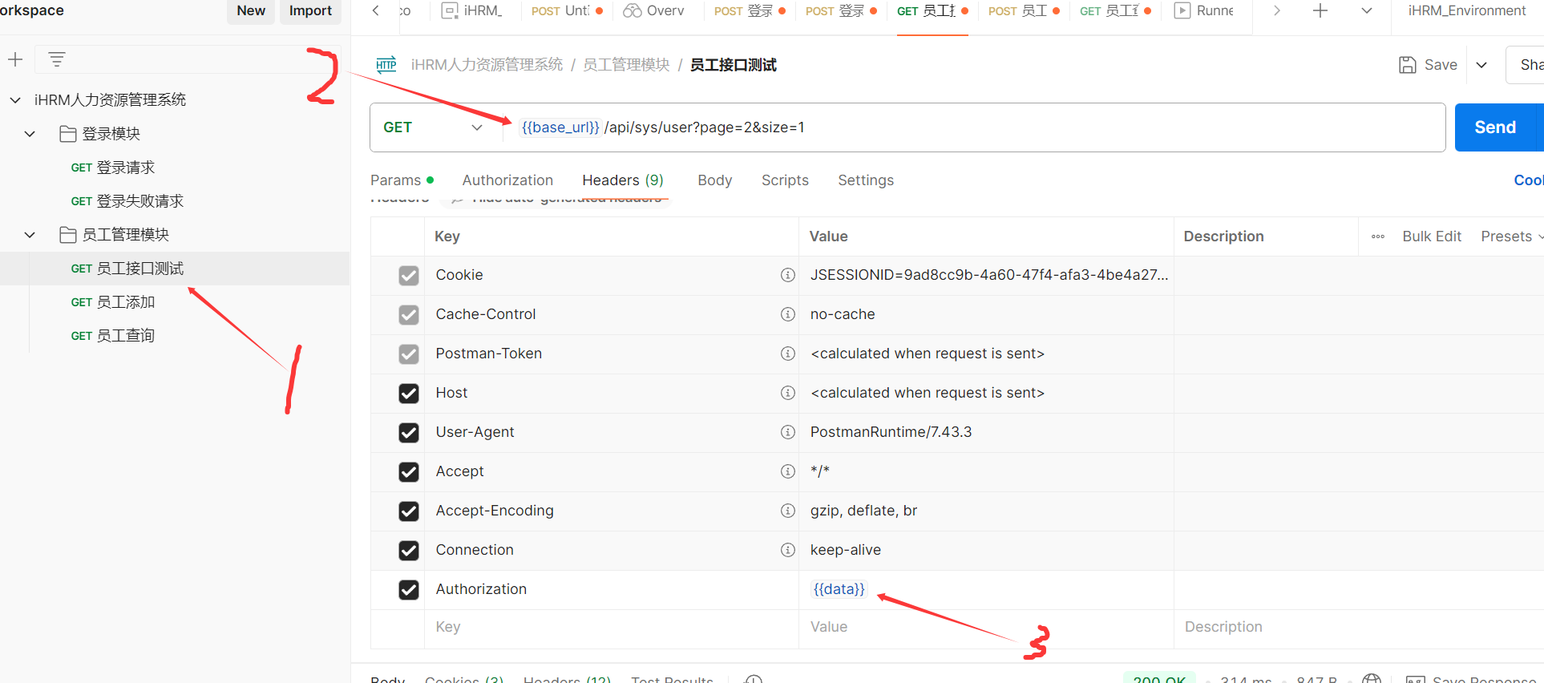This screenshot has width=1544, height=683.
Task: Click the request URL input field
Action: tap(974, 127)
